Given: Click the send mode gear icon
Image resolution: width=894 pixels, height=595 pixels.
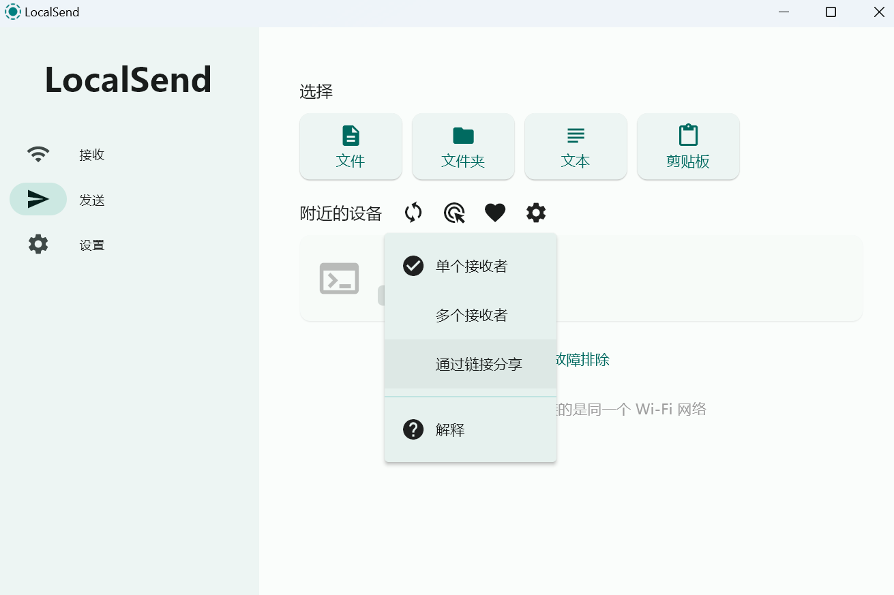Looking at the screenshot, I should tap(536, 213).
